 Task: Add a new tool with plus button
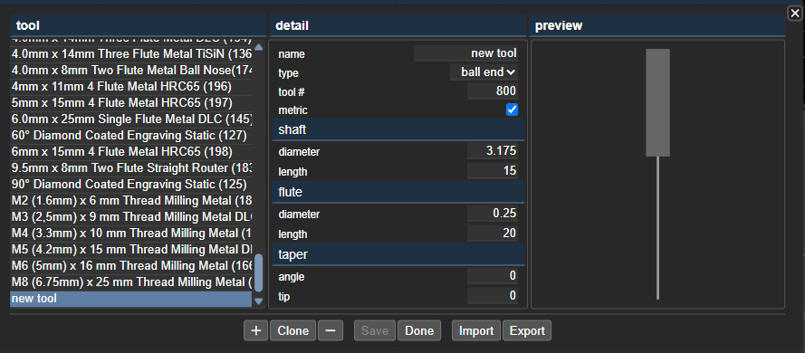(255, 331)
